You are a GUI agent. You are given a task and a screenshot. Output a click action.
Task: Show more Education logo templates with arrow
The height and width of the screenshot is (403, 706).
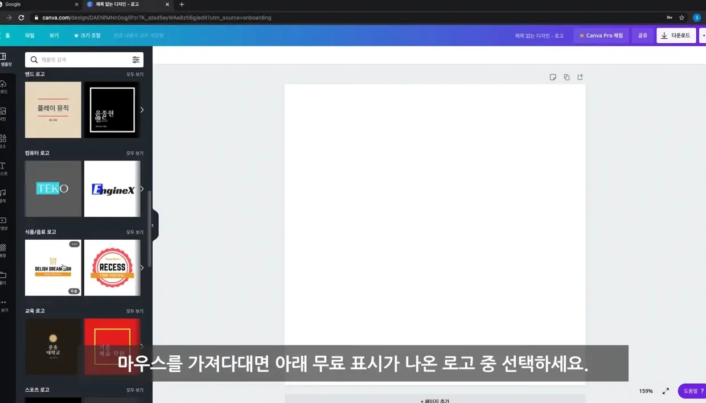pos(142,346)
